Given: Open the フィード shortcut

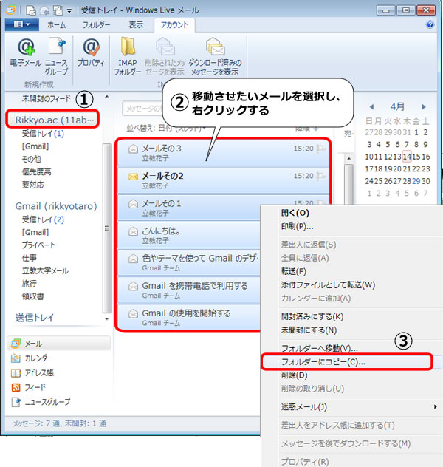Looking at the screenshot, I should coord(28,387).
